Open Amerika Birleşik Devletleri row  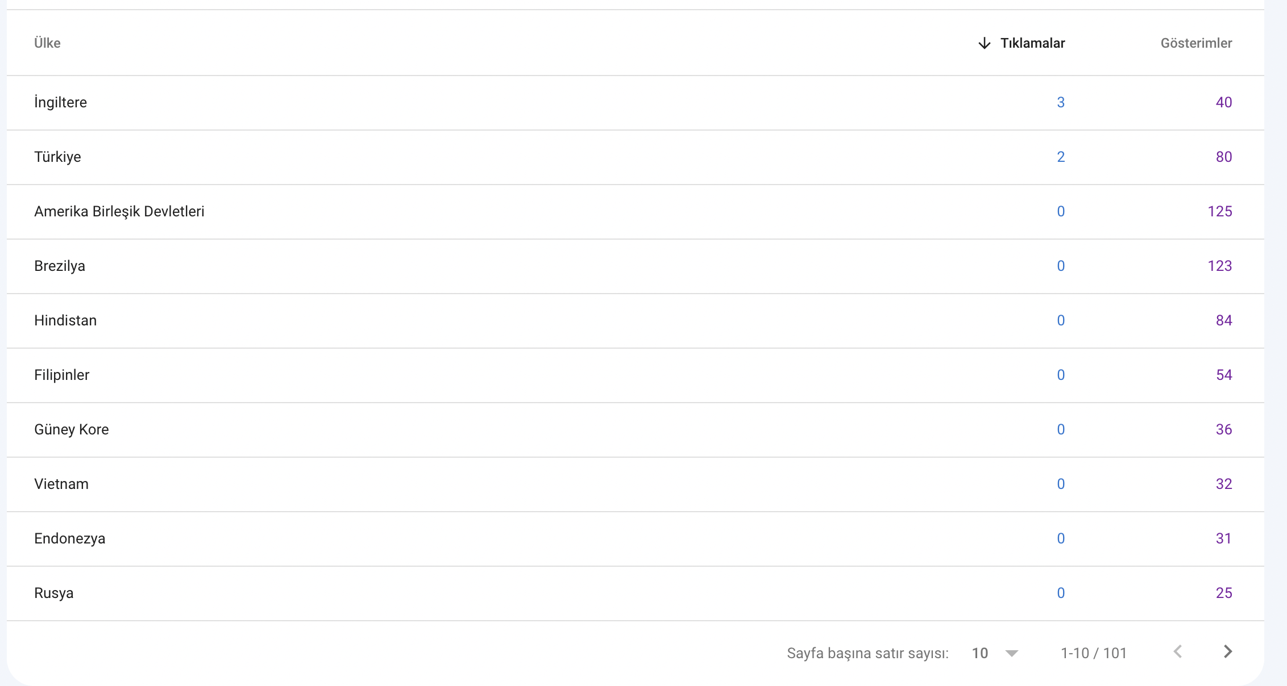point(636,212)
